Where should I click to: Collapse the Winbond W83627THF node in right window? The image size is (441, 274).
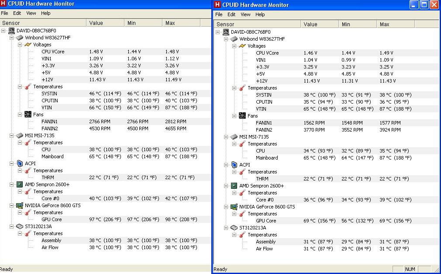click(226, 39)
